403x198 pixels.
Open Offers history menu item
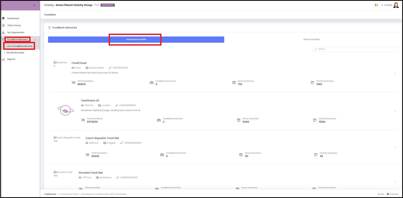pyautogui.click(x=14, y=25)
